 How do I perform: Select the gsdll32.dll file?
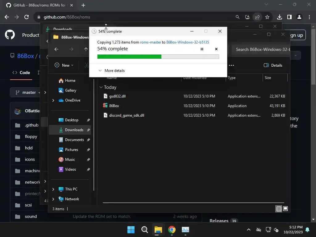point(117,96)
